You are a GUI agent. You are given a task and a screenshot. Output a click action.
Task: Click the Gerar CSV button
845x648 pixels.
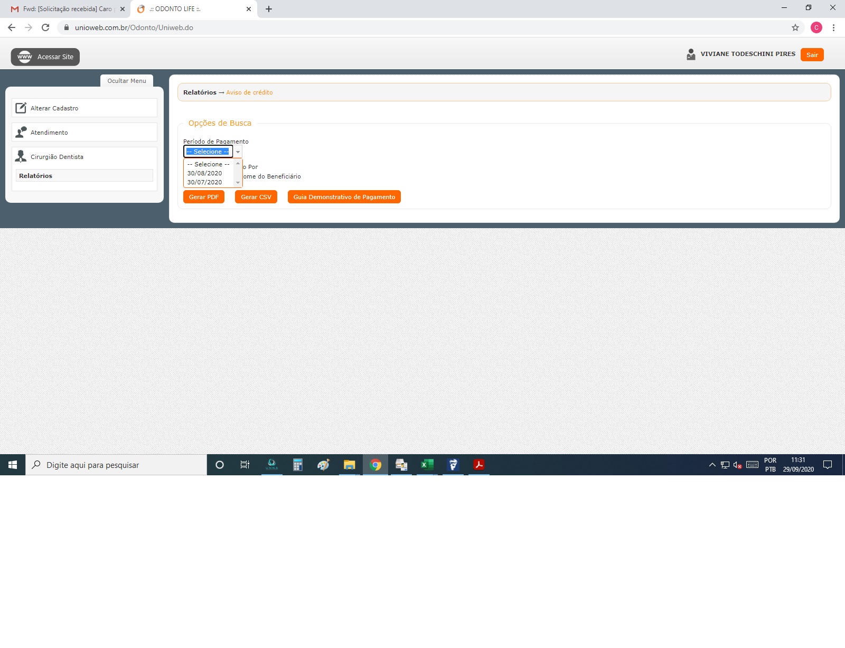coord(256,197)
